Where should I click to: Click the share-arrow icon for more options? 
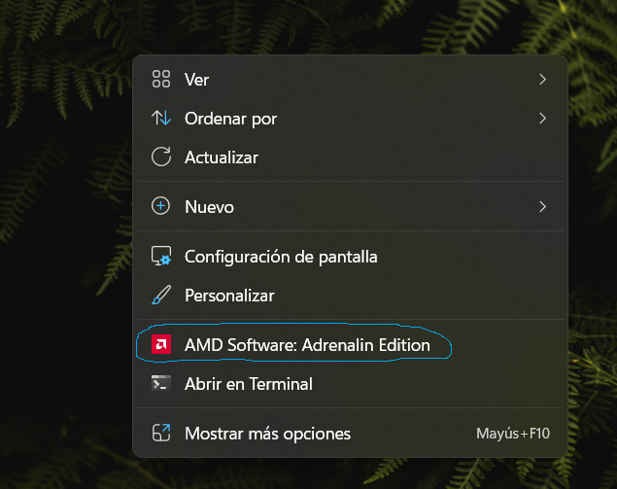coord(161,434)
